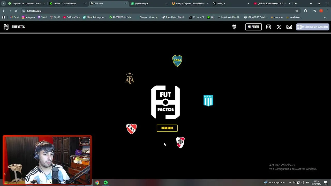Reload the futfactos.com page
The image size is (331, 186).
click(16, 11)
